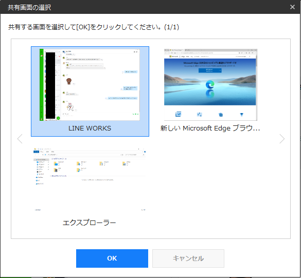Click the Edge logo in the browser preview
Image resolution: width=301 pixels, height=278 pixels.
[x=210, y=85]
